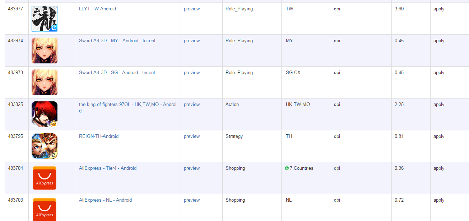This screenshot has width=469, height=221.
Task: Click the AliExpress NL app icon
Action: [x=45, y=209]
